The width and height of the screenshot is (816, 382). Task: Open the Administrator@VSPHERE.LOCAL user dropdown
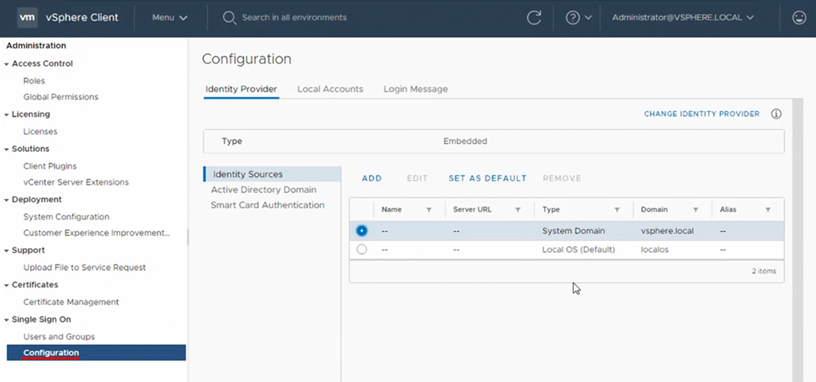[683, 18]
